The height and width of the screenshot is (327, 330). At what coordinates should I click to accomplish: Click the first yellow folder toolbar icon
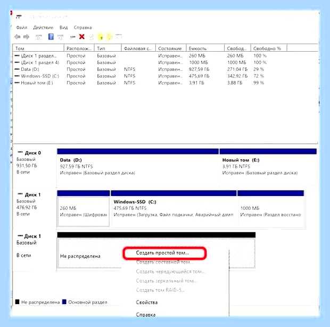click(x=101, y=37)
